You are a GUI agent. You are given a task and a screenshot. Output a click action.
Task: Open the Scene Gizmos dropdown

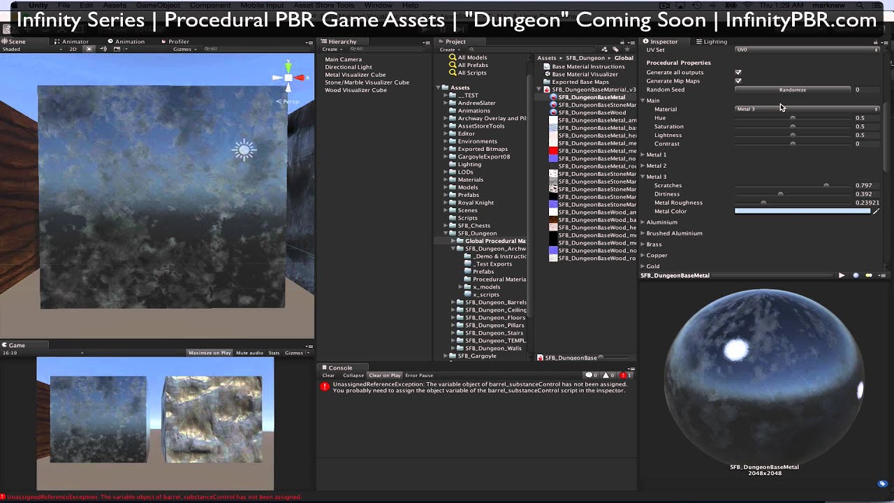(185, 49)
